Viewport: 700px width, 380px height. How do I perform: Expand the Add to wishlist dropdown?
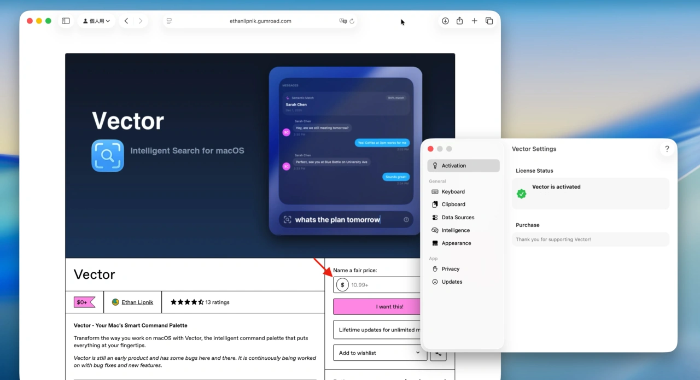pyautogui.click(x=380, y=353)
